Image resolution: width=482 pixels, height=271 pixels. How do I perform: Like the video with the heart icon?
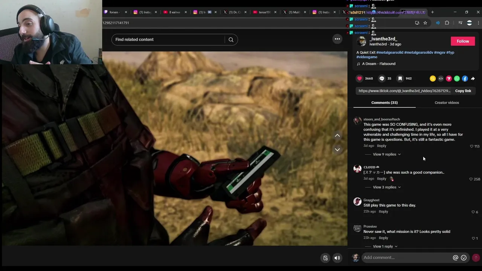(360, 78)
